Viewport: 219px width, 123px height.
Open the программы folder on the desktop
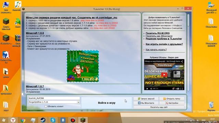[x=6, y=90]
